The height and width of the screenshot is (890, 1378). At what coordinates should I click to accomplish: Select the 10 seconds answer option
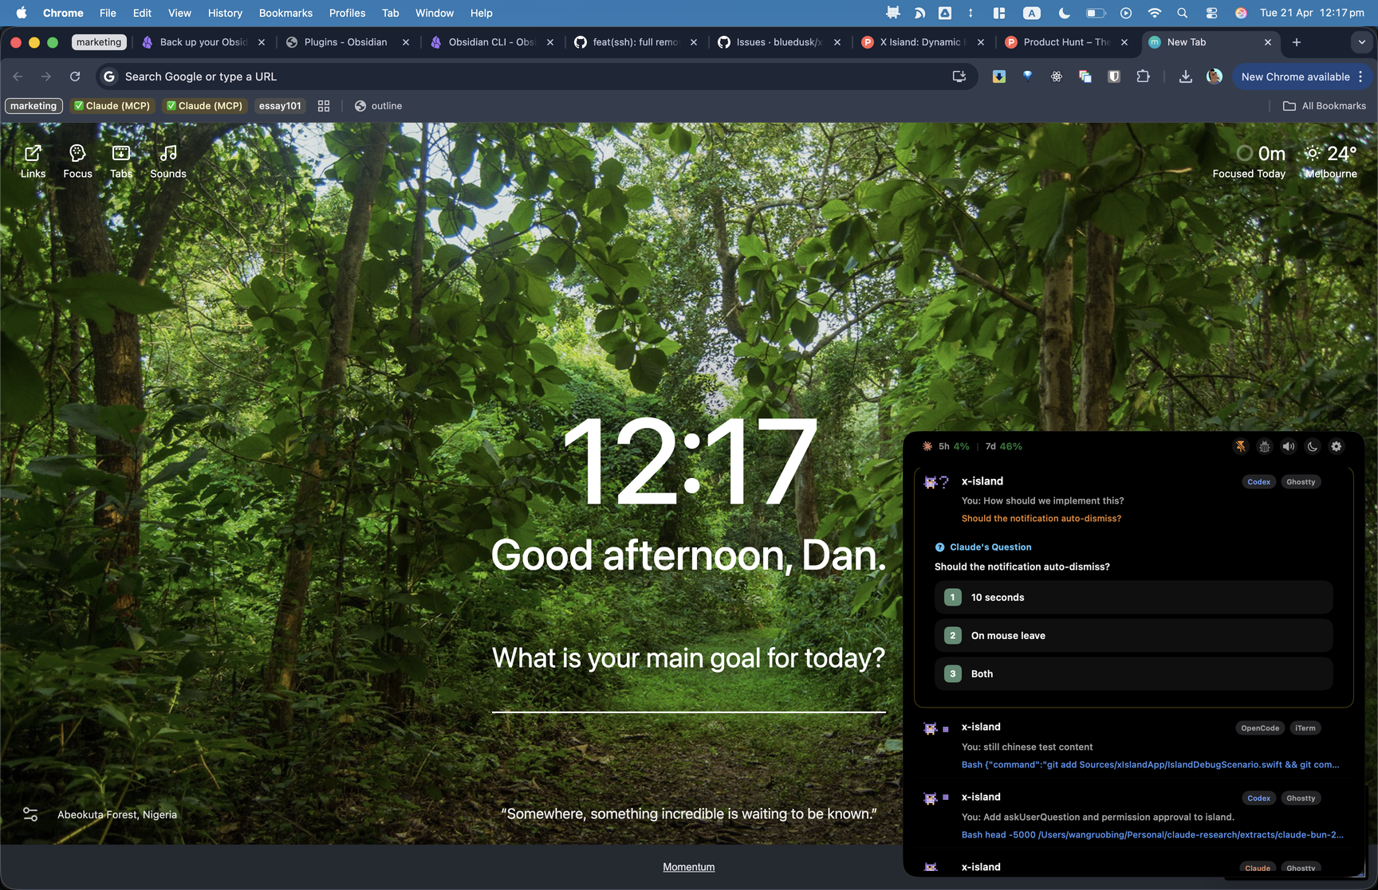click(x=1133, y=598)
